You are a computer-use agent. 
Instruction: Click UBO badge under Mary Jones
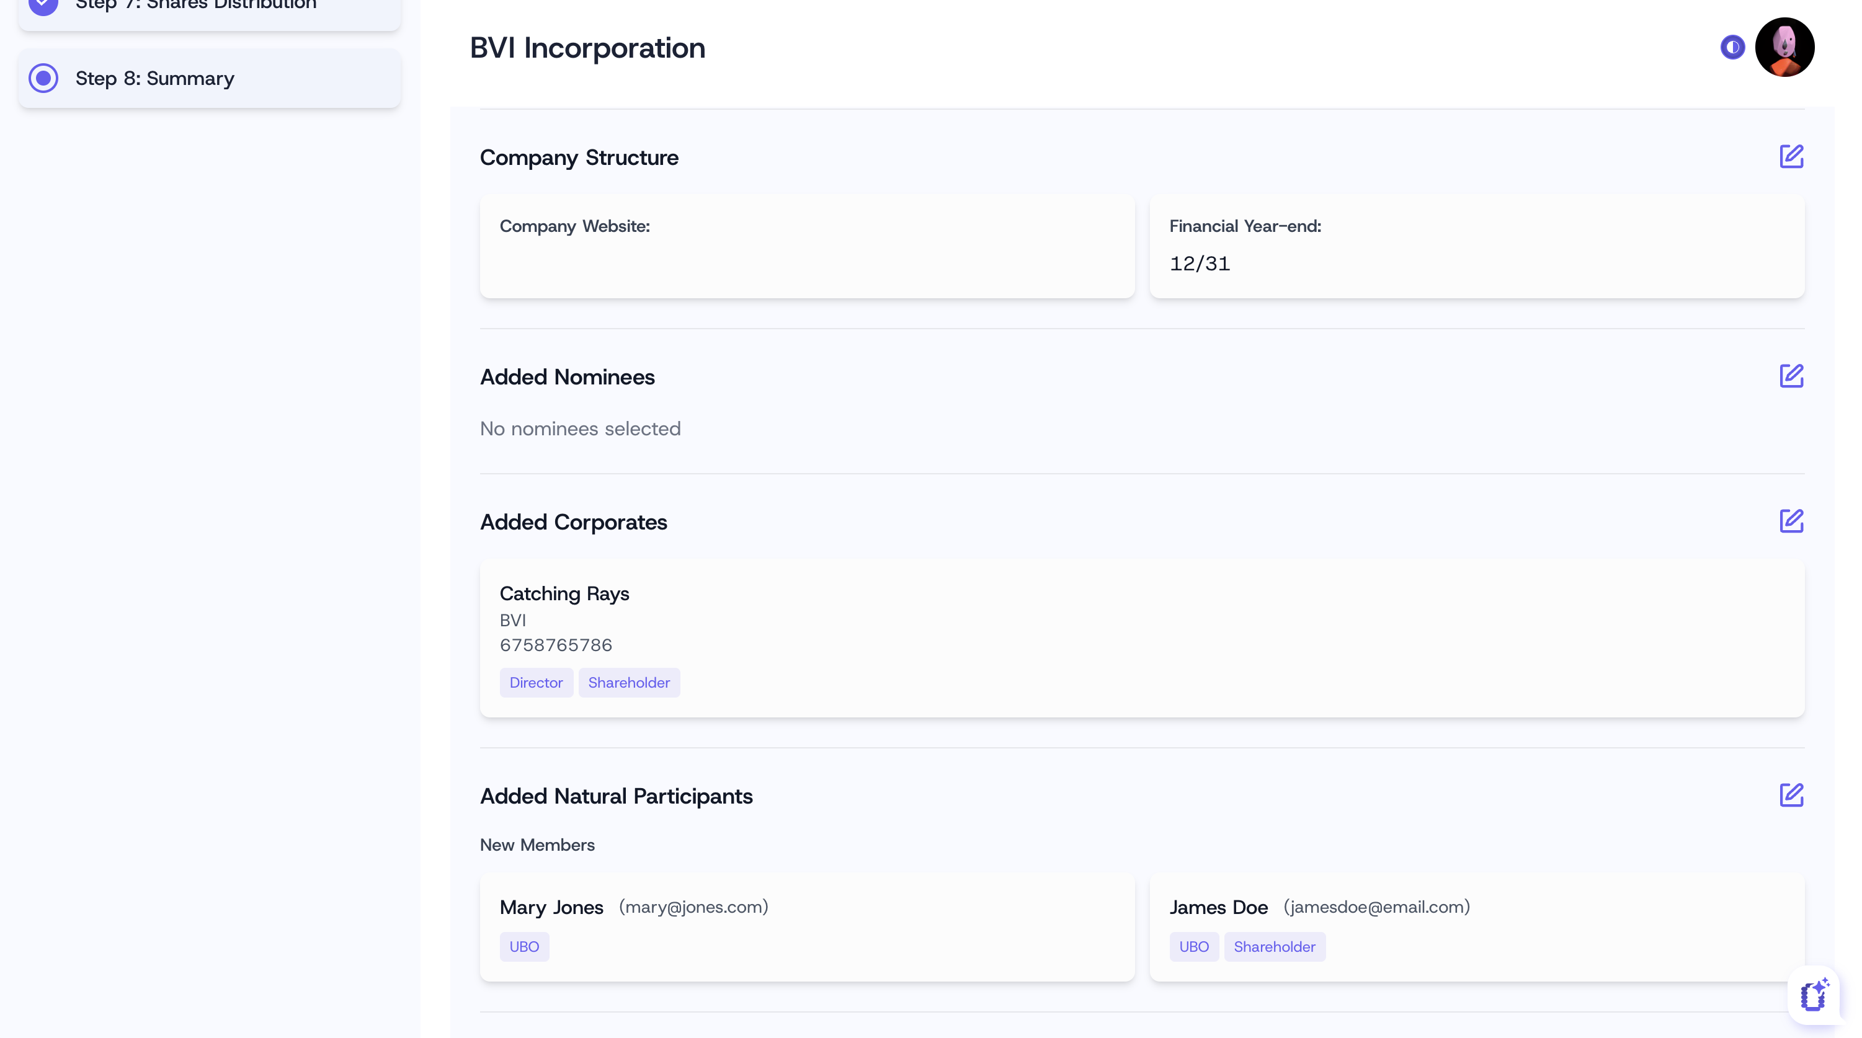pyautogui.click(x=524, y=946)
